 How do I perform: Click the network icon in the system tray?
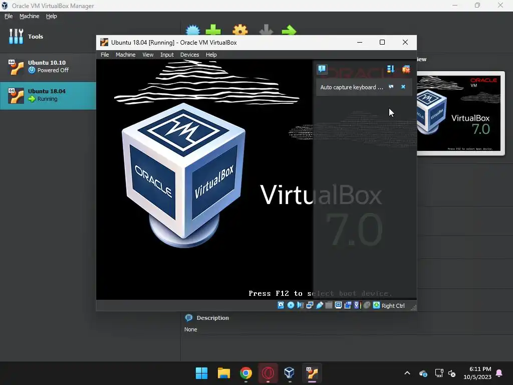click(439, 373)
